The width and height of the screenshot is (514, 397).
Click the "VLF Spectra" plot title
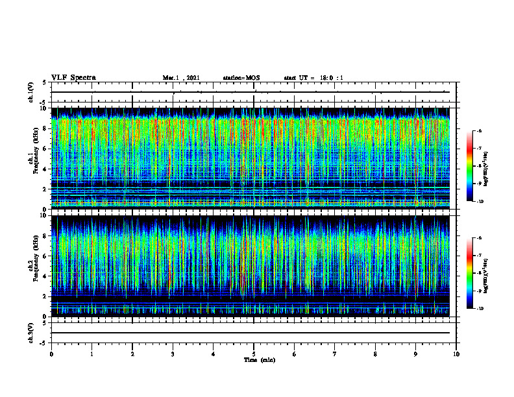tap(73, 78)
